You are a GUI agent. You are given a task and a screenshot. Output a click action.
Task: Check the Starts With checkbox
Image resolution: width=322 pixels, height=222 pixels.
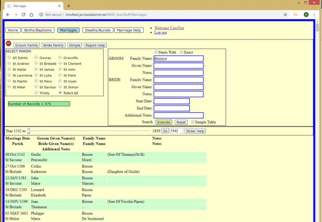[x=157, y=52]
